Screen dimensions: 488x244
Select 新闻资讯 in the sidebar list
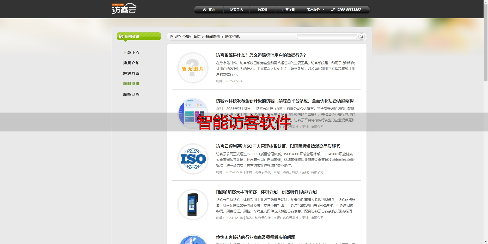(131, 84)
